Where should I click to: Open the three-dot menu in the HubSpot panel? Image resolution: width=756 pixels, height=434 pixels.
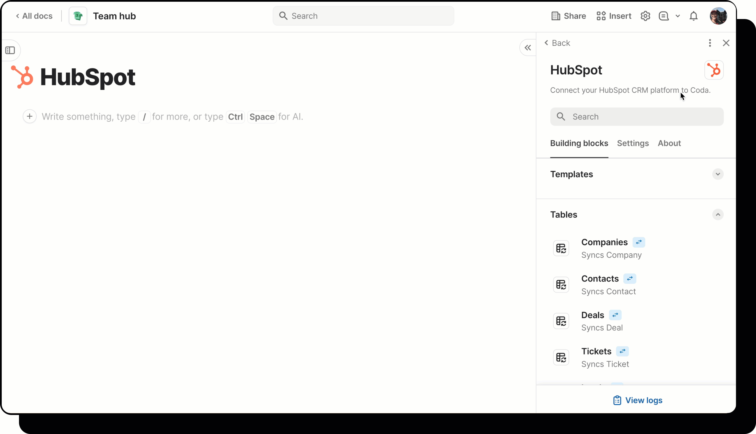coord(710,43)
